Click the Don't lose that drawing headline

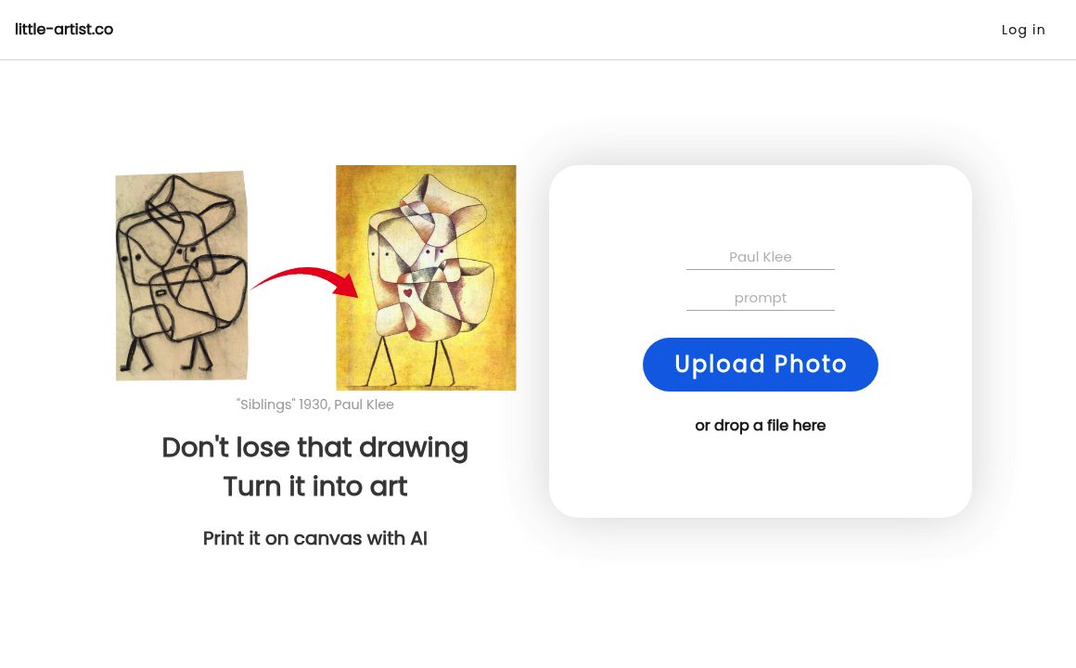coord(315,448)
